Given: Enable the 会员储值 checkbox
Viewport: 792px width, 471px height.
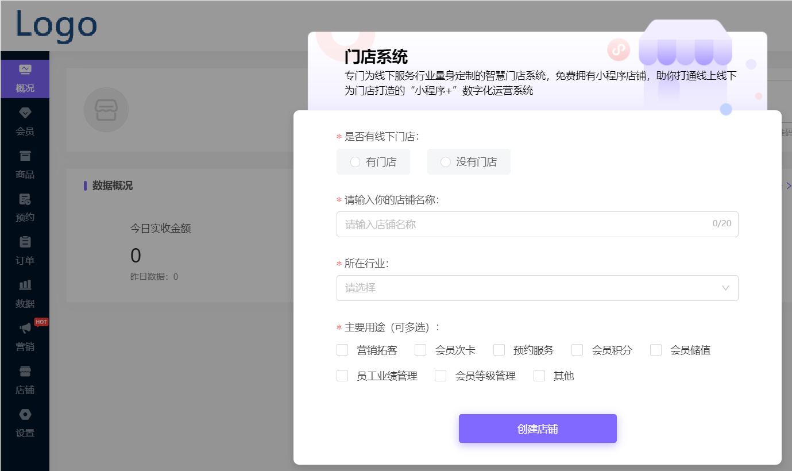Looking at the screenshot, I should point(655,349).
